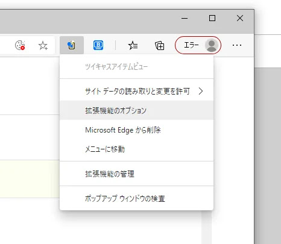Click the エラー profile button
This screenshot has height=244, width=281.
point(198,45)
